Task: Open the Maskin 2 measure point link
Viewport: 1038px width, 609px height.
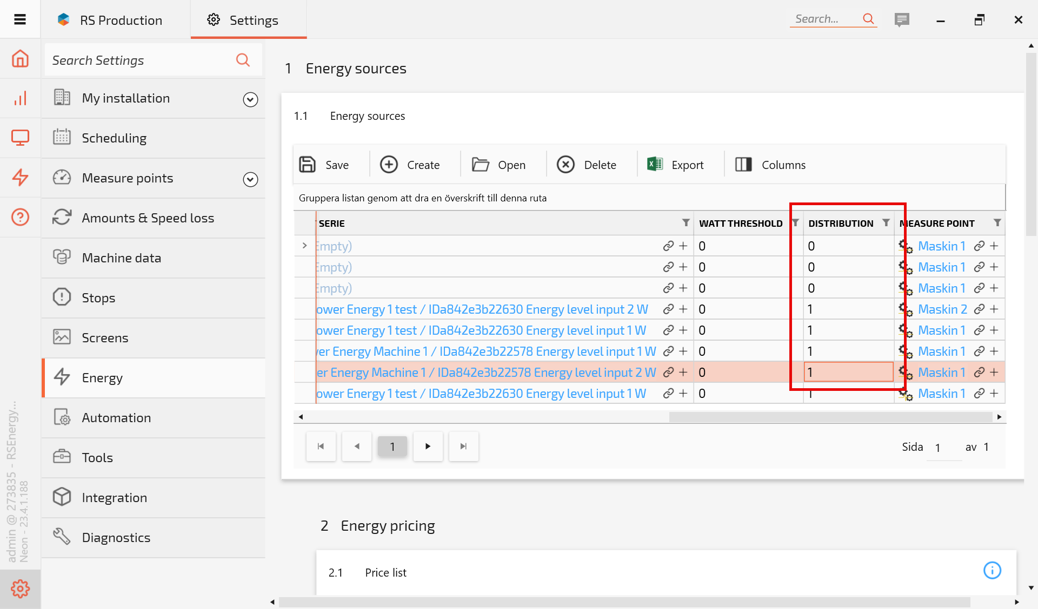Action: pyautogui.click(x=942, y=309)
